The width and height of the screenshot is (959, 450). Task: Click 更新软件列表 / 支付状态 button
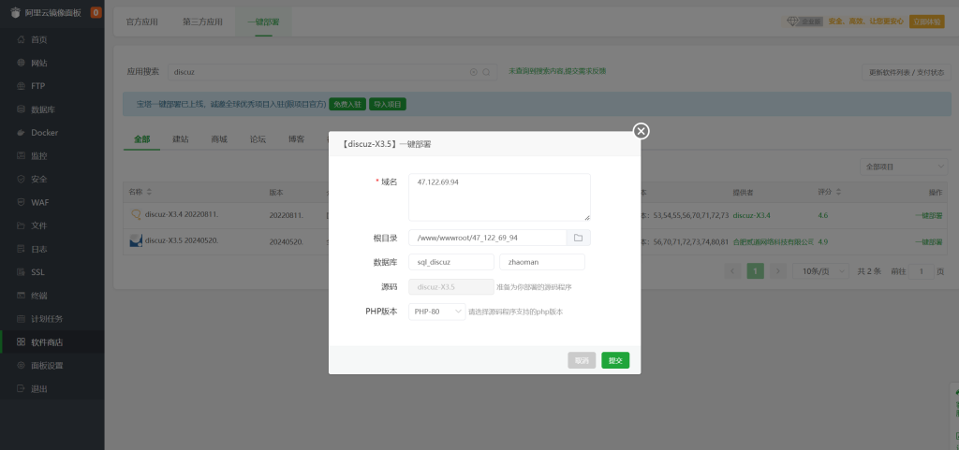(907, 72)
